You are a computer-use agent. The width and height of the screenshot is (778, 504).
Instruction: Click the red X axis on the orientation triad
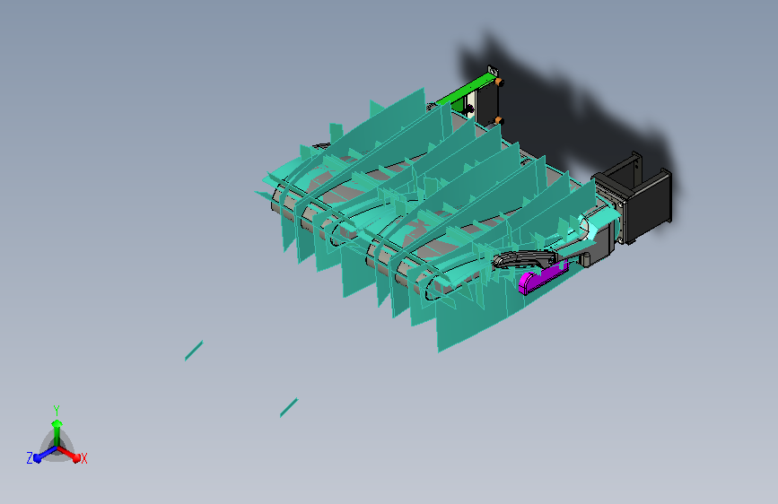[71, 454]
